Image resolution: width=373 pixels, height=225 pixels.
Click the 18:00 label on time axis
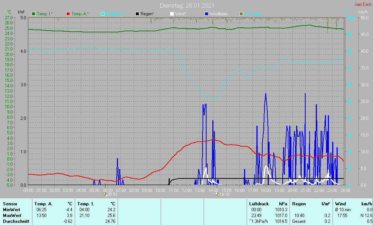(266, 190)
